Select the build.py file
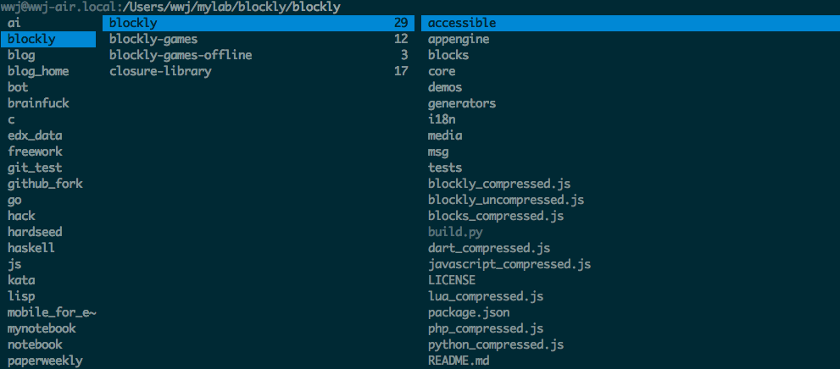 coord(455,232)
